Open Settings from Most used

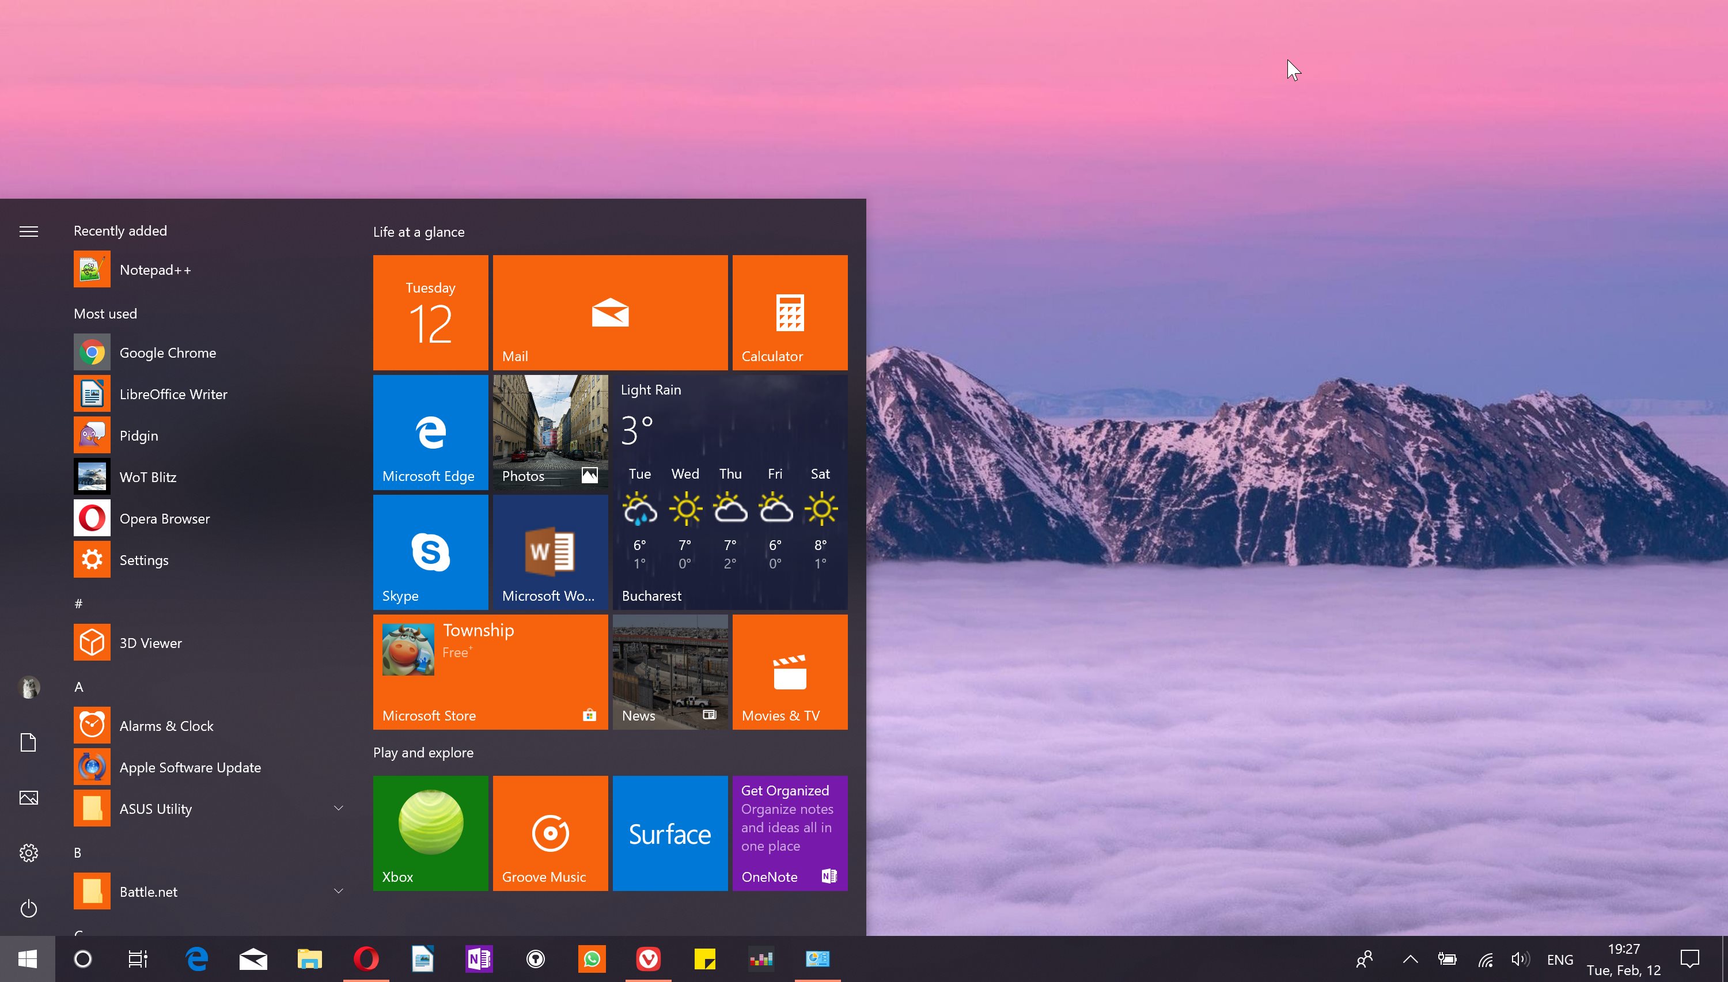click(143, 559)
